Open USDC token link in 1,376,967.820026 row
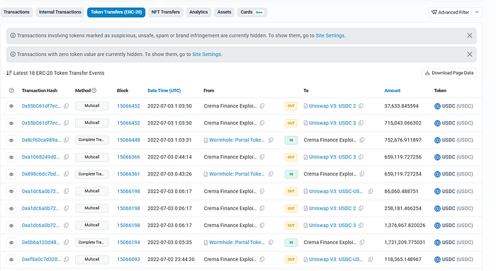The image size is (496, 271). 458,226
